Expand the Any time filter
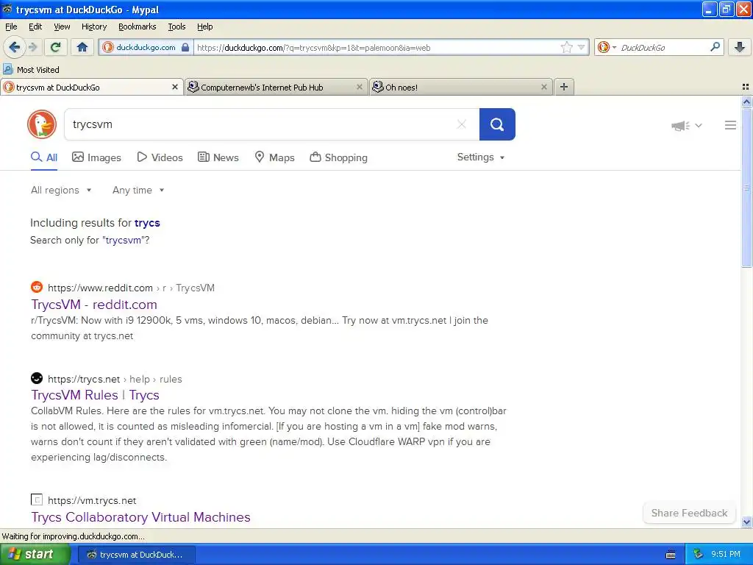 [138, 191]
